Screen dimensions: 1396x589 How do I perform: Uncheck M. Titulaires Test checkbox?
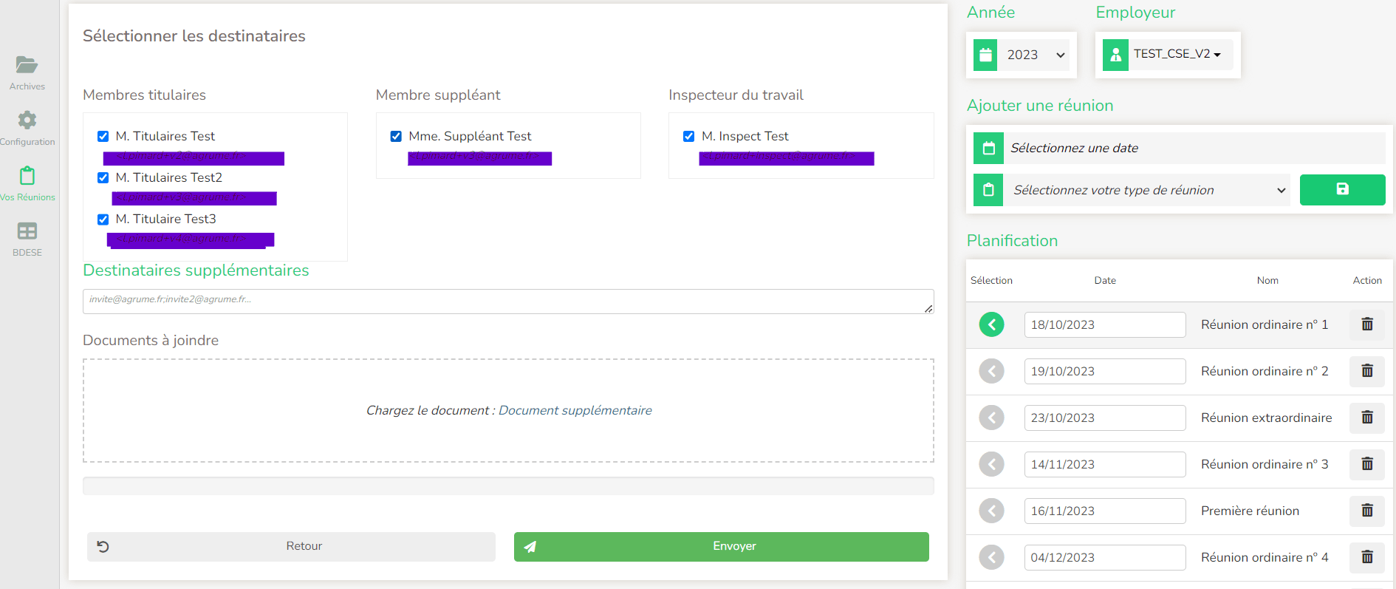103,137
